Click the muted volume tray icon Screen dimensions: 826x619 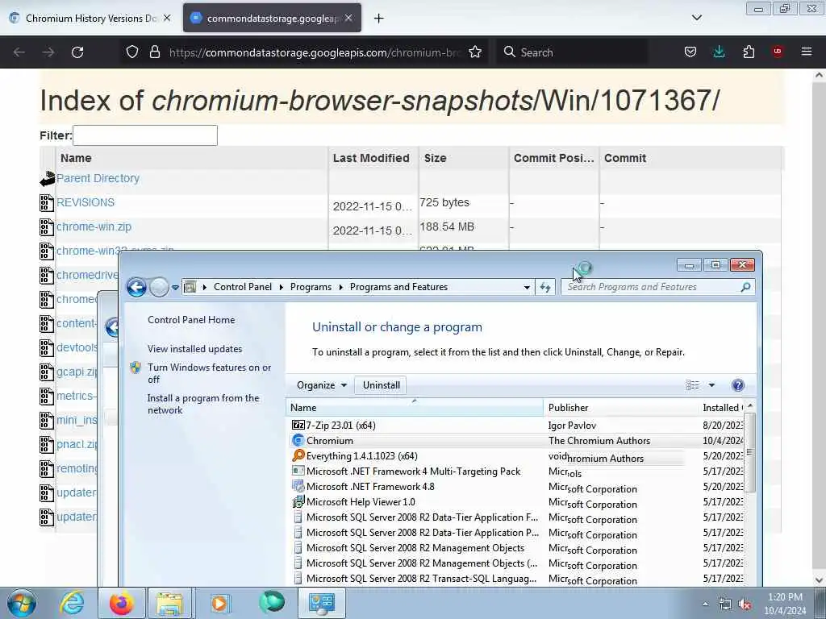point(745,604)
